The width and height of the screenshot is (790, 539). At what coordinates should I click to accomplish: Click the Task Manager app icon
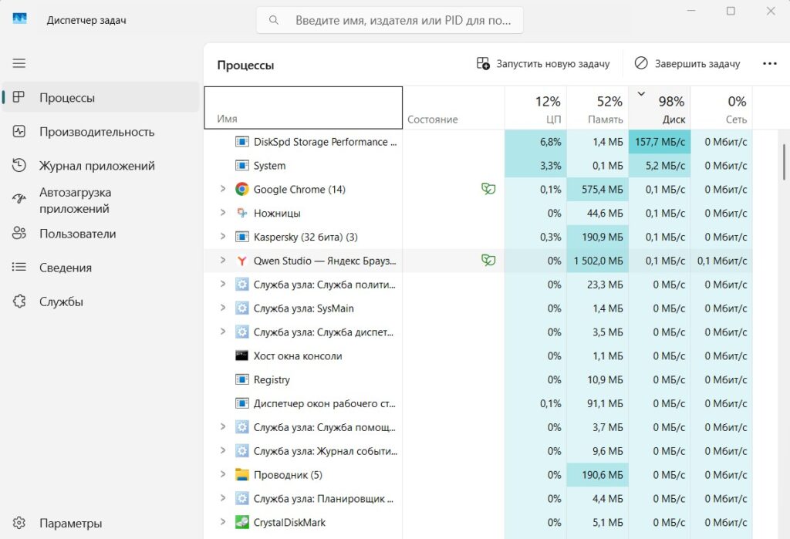tap(19, 19)
